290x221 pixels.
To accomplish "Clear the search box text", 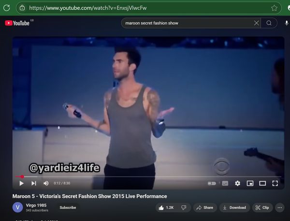I will pos(256,23).
